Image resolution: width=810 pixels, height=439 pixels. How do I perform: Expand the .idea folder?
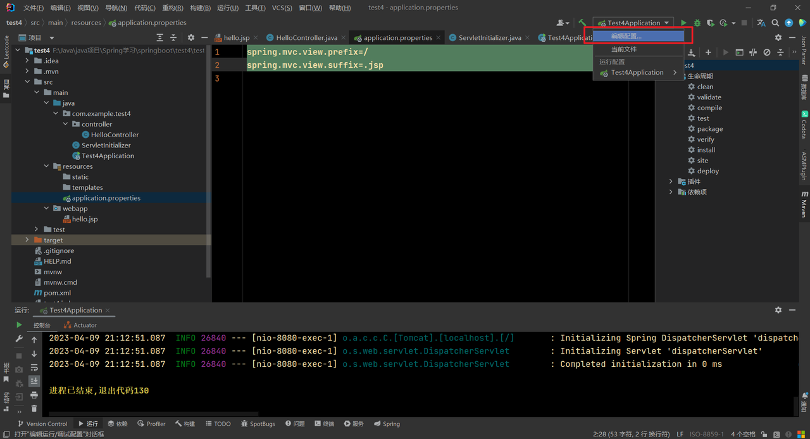coord(28,61)
